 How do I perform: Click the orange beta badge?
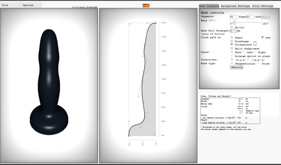146,5
